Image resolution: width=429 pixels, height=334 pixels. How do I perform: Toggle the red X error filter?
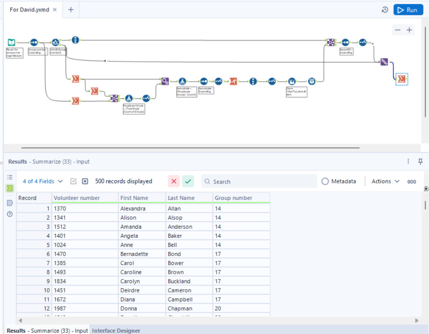click(174, 181)
